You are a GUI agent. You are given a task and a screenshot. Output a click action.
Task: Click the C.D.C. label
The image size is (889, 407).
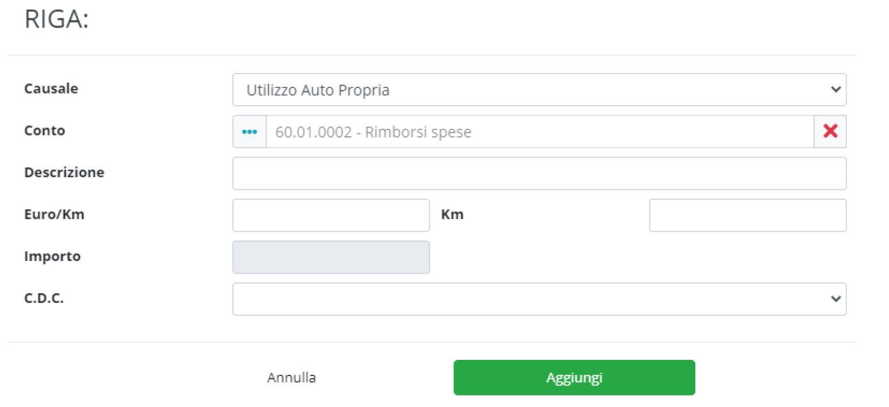point(44,298)
